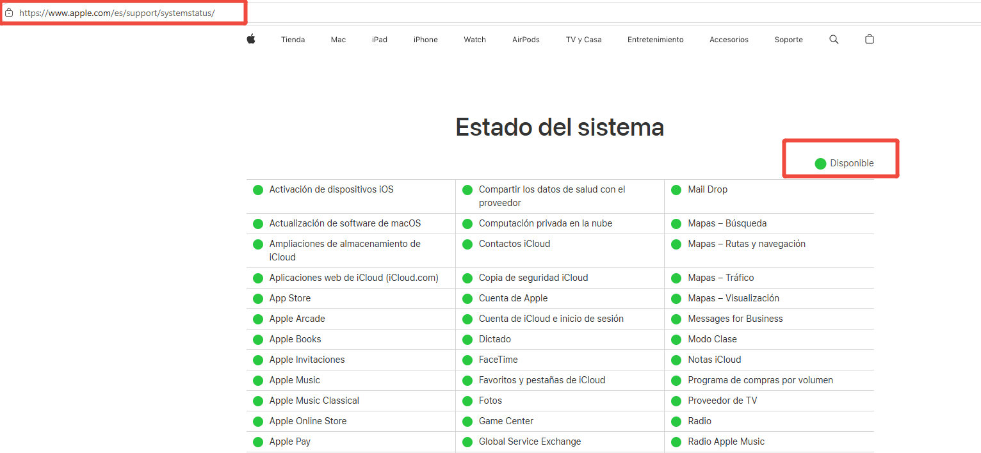Click Mapas – Visualización entry
981x453 pixels.
(733, 298)
